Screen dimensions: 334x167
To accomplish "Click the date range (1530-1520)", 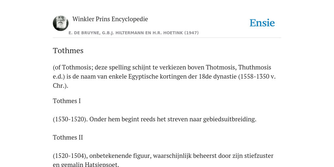I will (x=70, y=119).
